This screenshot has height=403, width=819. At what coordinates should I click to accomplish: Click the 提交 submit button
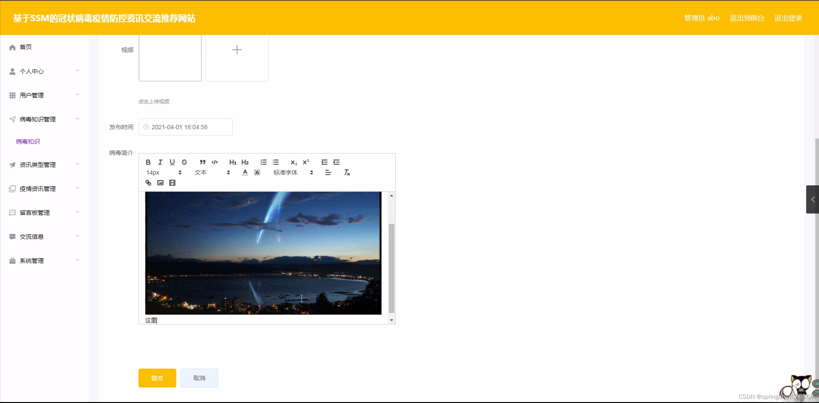(x=157, y=378)
